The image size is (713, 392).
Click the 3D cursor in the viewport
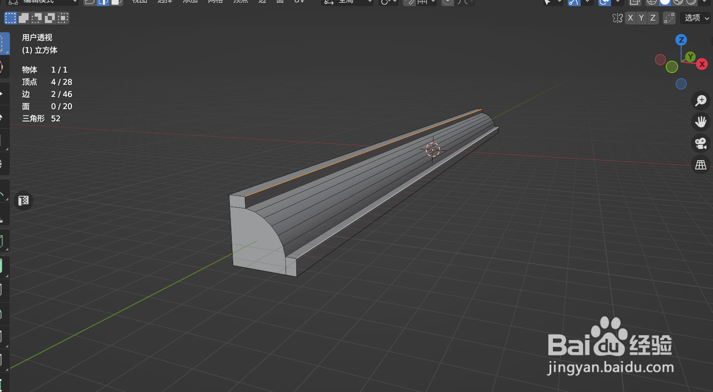[x=433, y=150]
